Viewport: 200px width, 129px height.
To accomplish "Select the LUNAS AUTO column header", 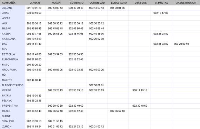I will click(x=119, y=3).
